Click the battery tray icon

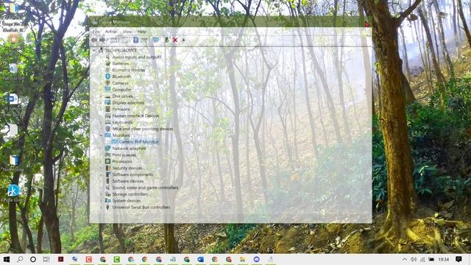[431, 259]
